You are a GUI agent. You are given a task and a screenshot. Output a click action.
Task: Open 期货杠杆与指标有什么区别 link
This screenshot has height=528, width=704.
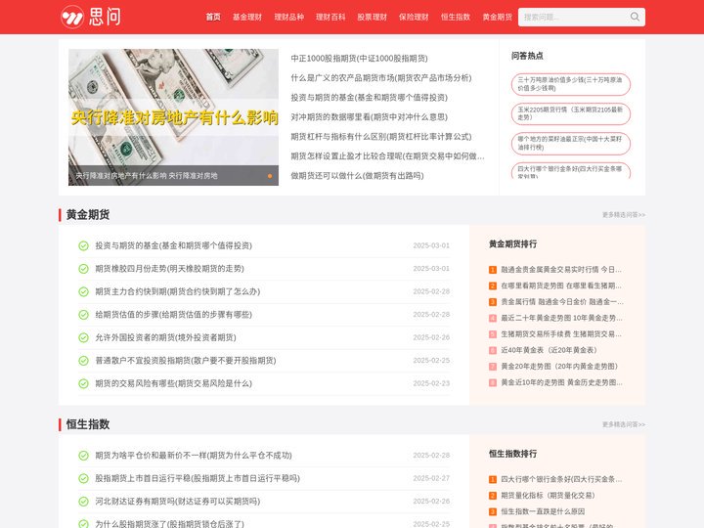tap(381, 137)
